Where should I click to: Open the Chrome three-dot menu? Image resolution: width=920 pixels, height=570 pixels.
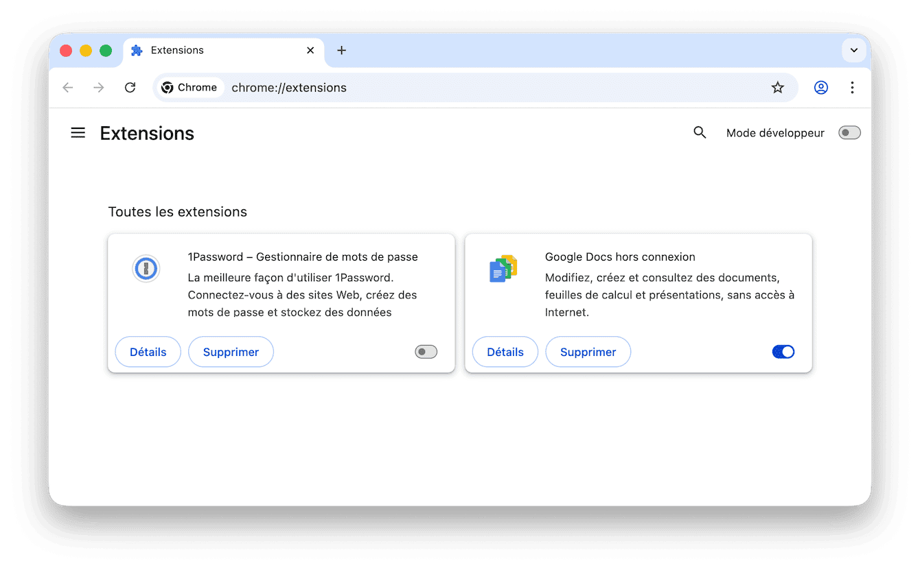(852, 87)
